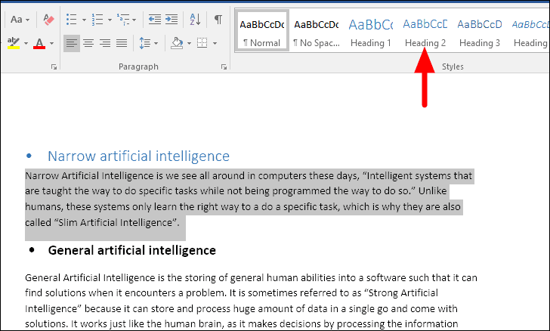Apply red font color
This screenshot has width=550, height=331.
point(39,43)
